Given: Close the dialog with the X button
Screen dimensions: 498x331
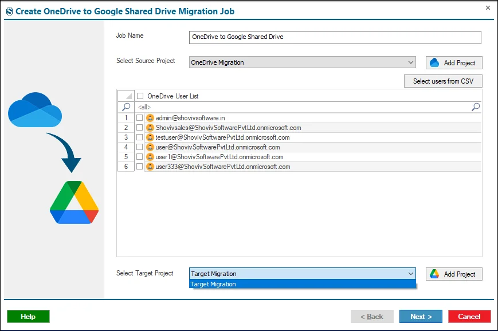Looking at the screenshot, I should (488, 8).
